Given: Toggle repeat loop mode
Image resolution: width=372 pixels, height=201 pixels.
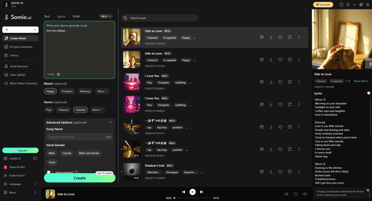Looking at the screenshot, I should pyautogui.click(x=295, y=194).
